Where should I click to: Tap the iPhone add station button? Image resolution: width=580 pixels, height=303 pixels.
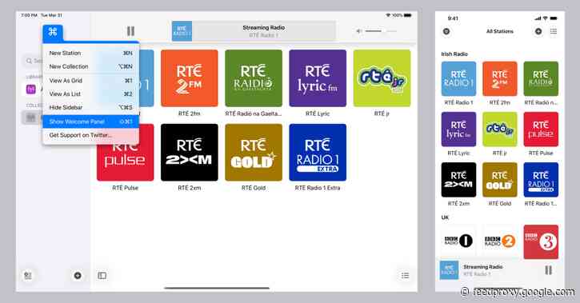coord(538,31)
